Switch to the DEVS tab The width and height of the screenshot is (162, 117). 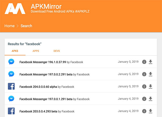pos(57,51)
